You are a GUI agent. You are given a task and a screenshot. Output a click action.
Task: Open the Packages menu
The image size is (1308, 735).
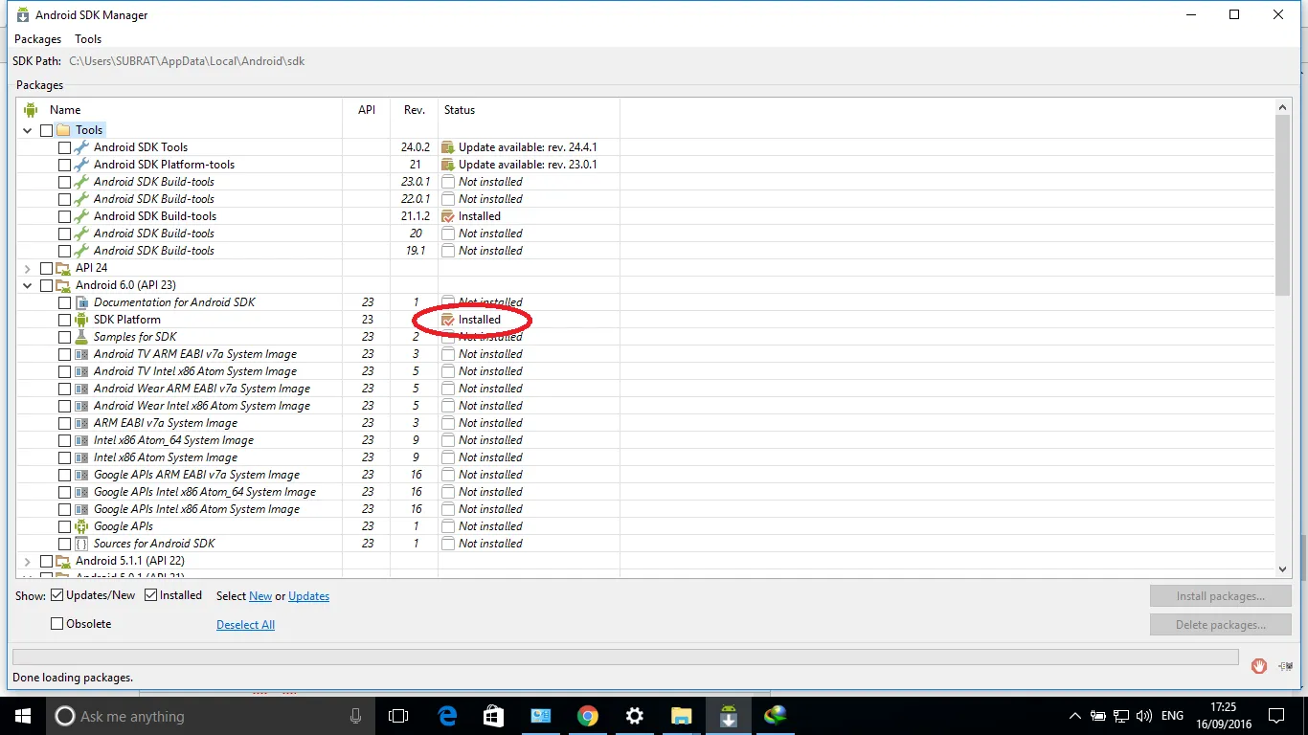(37, 39)
